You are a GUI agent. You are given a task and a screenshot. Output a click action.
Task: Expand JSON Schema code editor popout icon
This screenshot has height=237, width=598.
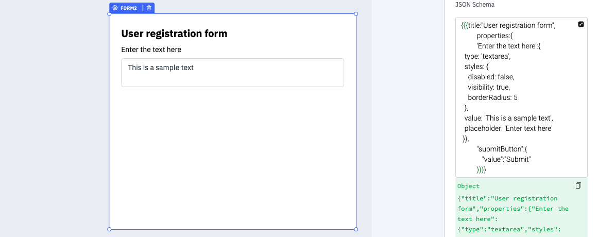(580, 24)
